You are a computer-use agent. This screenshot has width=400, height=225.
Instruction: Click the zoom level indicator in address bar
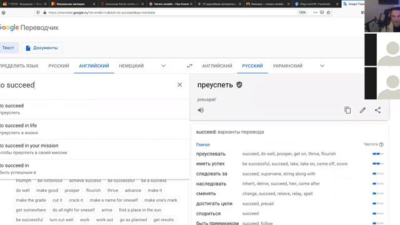302,12
